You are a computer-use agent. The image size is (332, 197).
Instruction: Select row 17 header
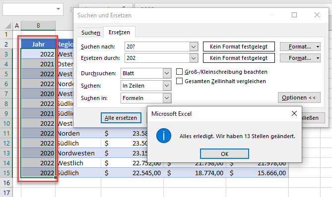click(x=6, y=193)
